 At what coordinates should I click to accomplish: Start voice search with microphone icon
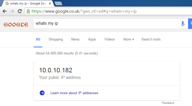click(x=183, y=24)
